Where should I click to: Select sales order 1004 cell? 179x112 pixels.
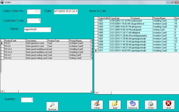tap(104, 30)
